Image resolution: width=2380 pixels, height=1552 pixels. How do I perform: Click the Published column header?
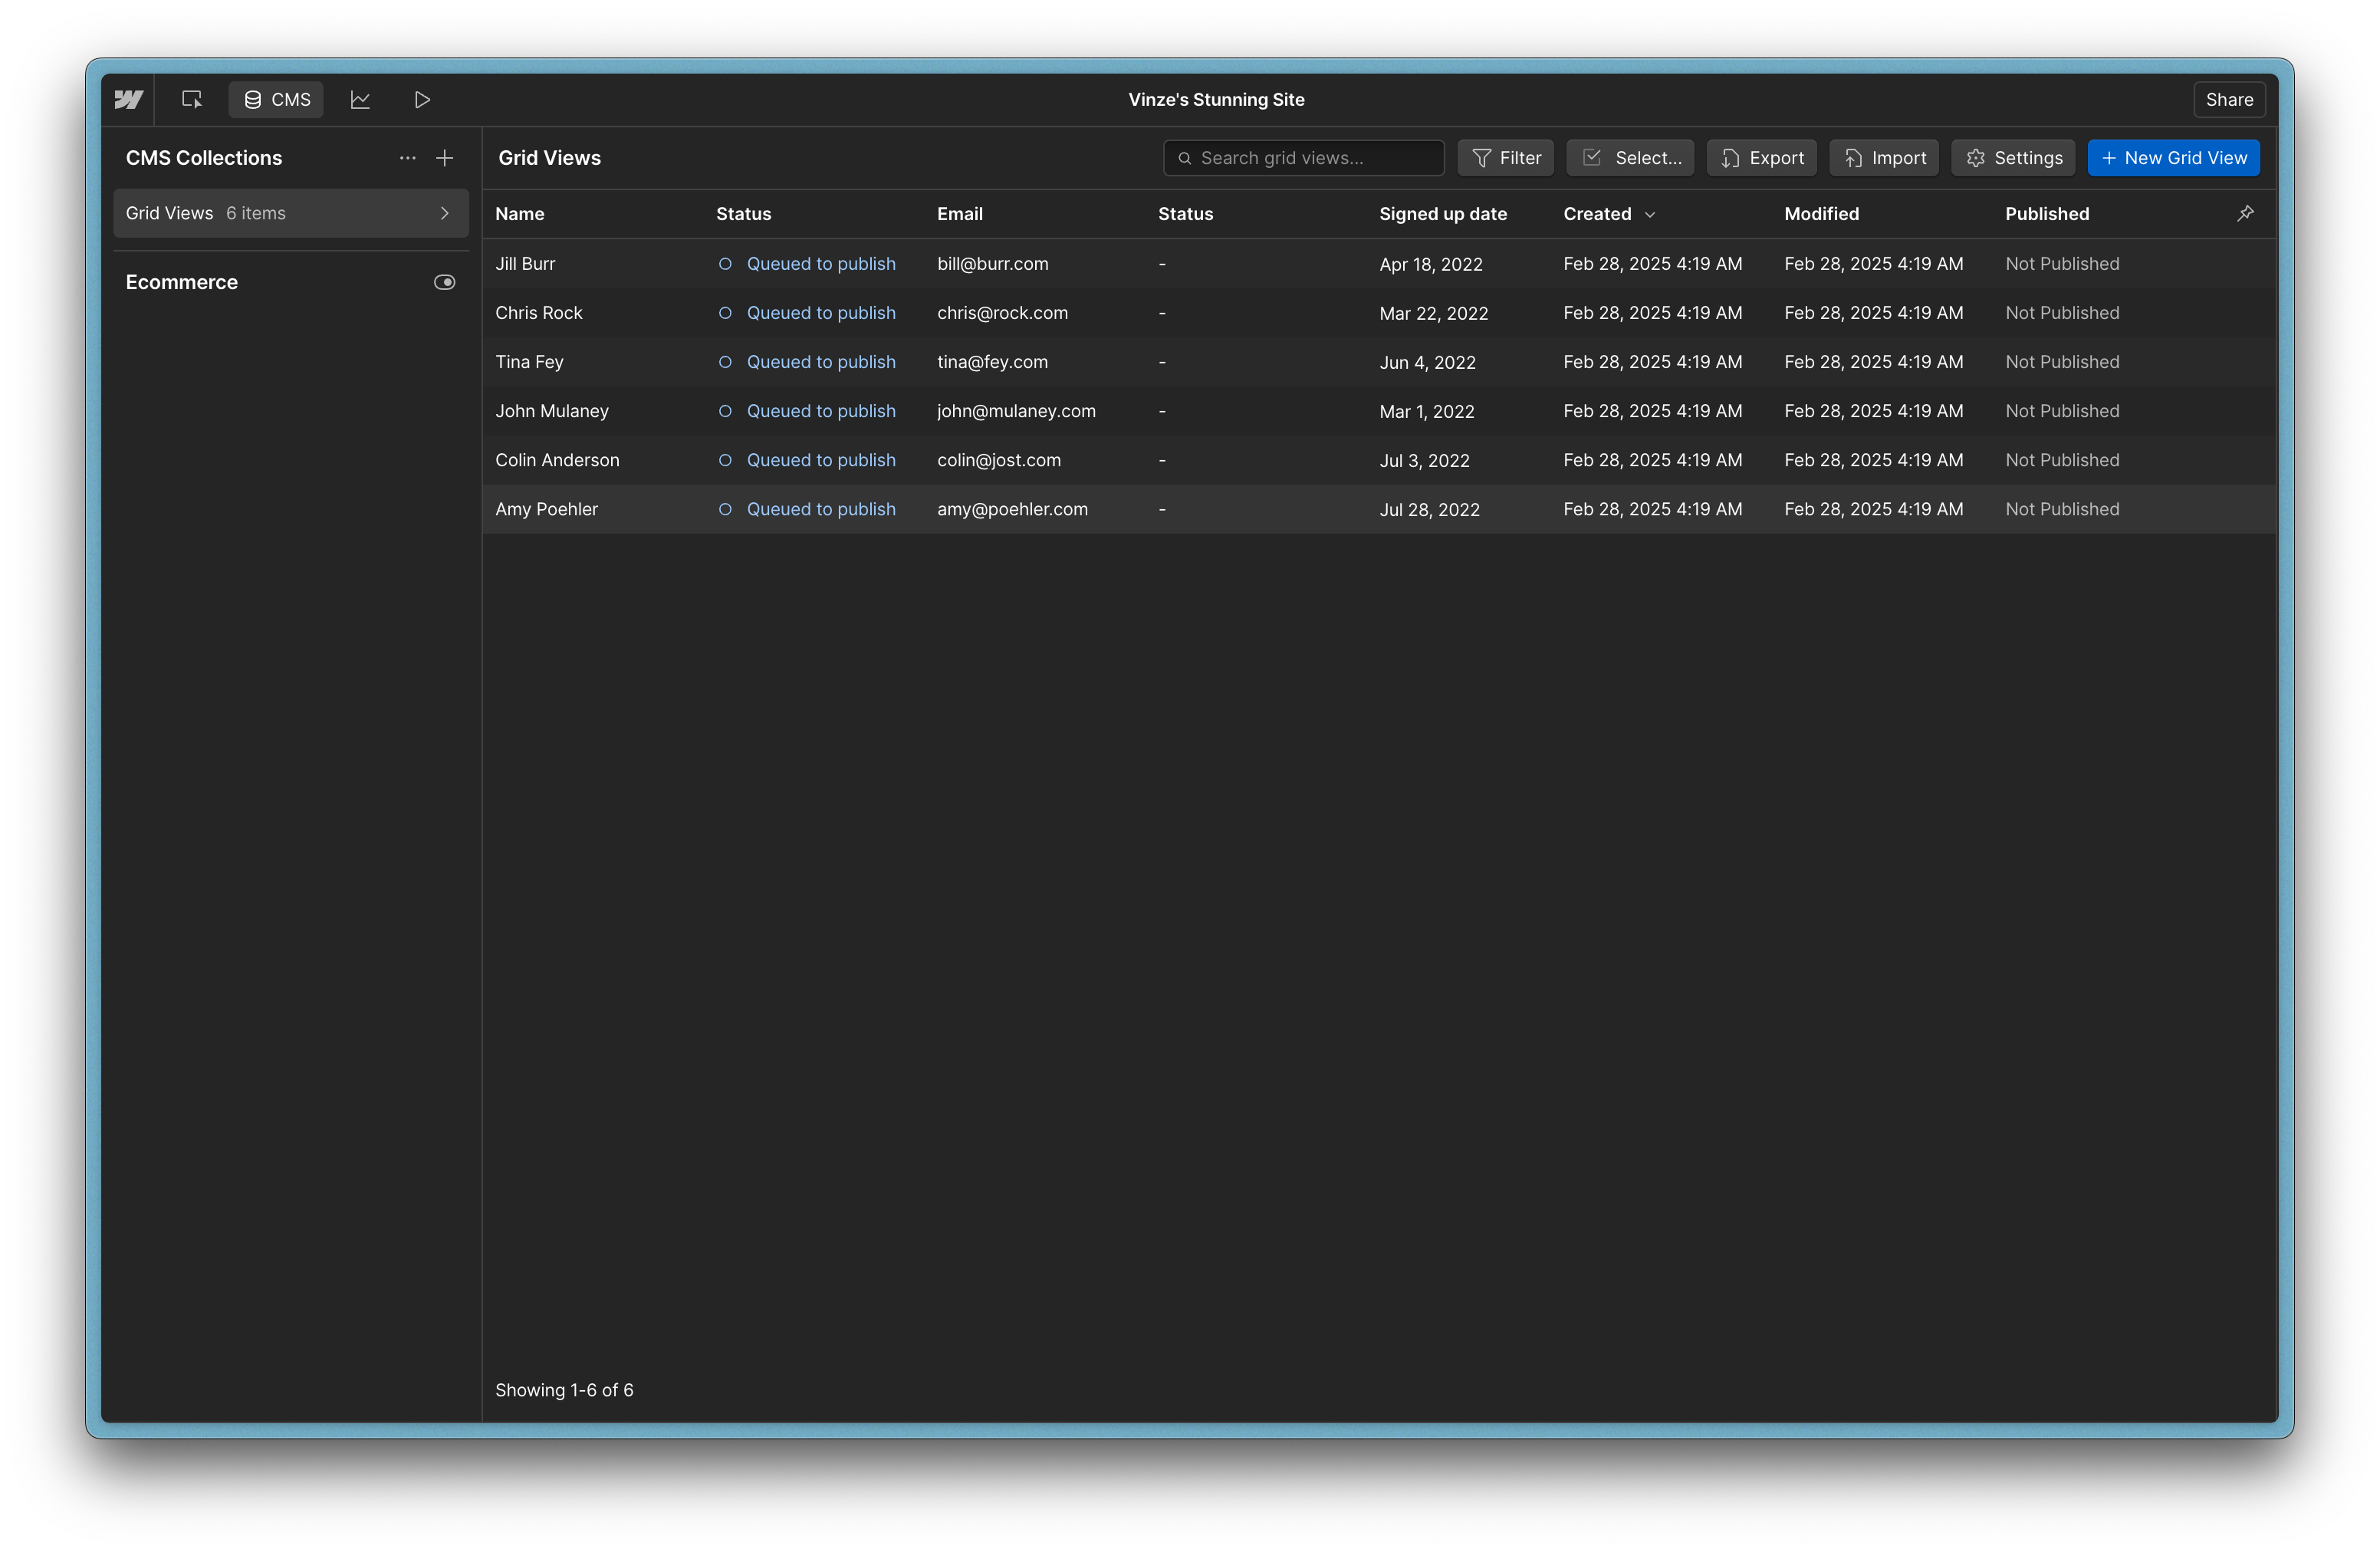[x=2047, y=214]
